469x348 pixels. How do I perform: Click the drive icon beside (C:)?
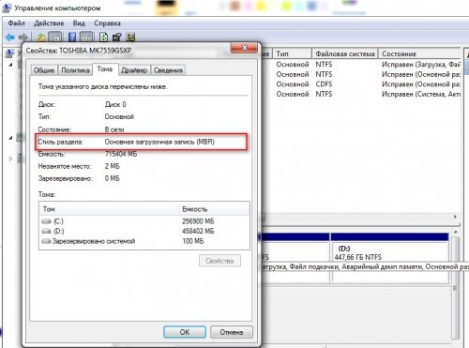[x=46, y=221]
